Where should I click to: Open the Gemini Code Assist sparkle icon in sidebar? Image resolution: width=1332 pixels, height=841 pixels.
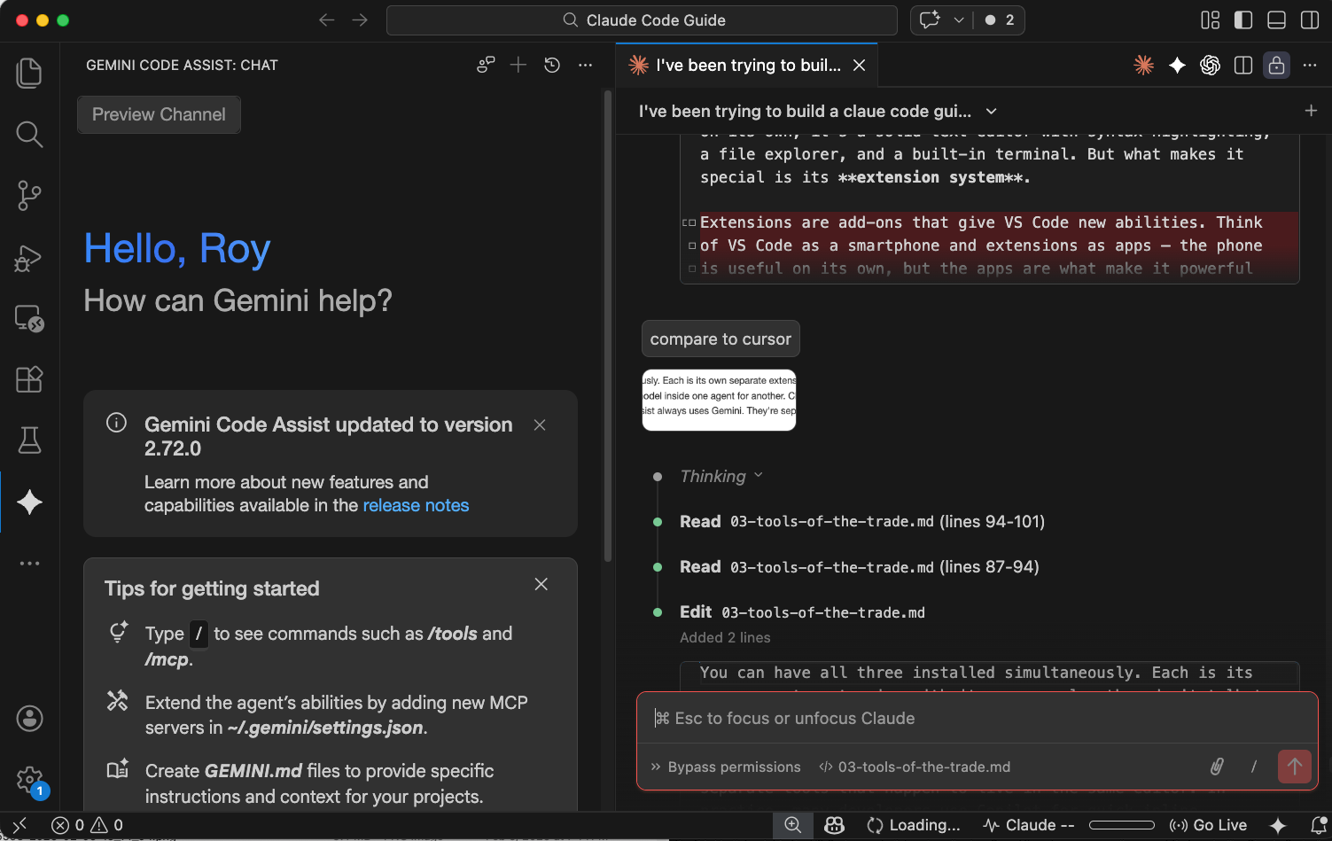[29, 502]
